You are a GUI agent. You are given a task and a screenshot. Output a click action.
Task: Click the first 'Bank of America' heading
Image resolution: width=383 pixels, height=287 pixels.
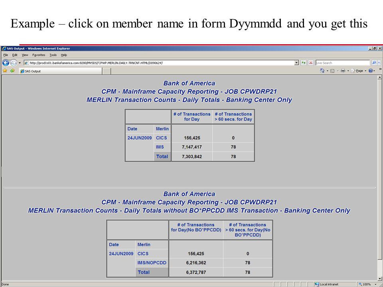(x=189, y=83)
